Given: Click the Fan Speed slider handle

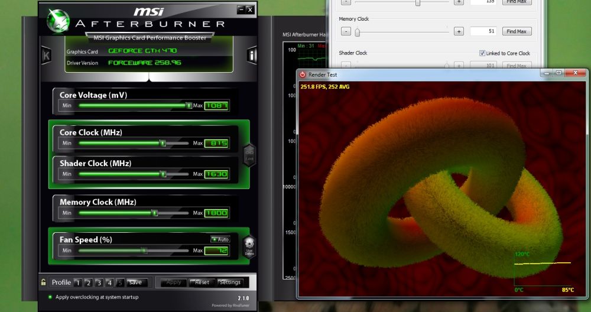Looking at the screenshot, I should (144, 251).
